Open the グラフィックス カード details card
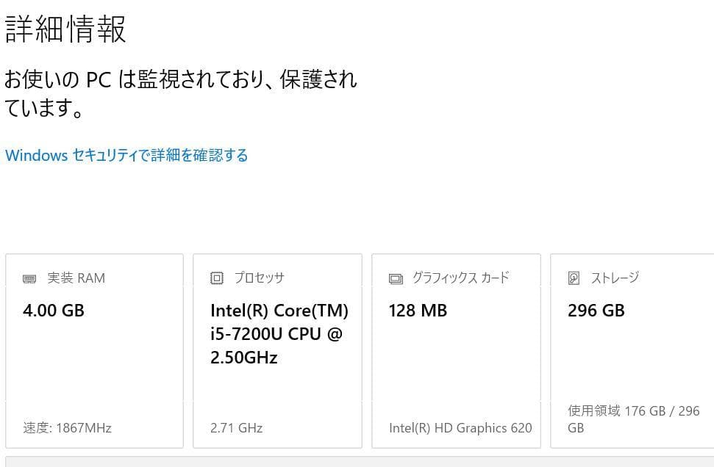 coord(456,350)
